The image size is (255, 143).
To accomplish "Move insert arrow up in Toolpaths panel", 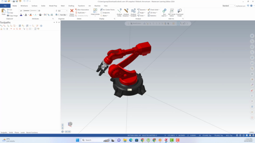I will (14, 29).
